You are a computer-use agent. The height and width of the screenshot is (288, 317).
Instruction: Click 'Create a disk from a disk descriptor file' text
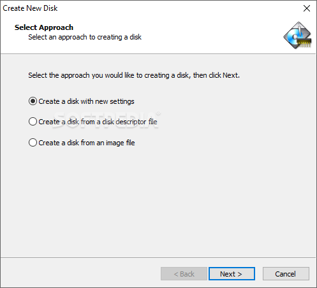[98, 122]
